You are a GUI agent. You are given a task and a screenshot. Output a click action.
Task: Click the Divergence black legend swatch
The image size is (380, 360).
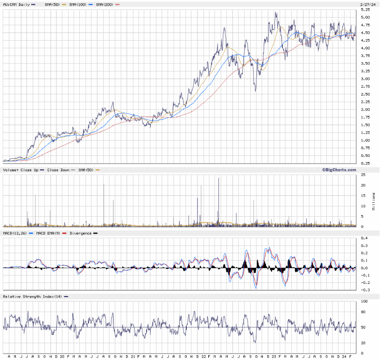(96, 233)
